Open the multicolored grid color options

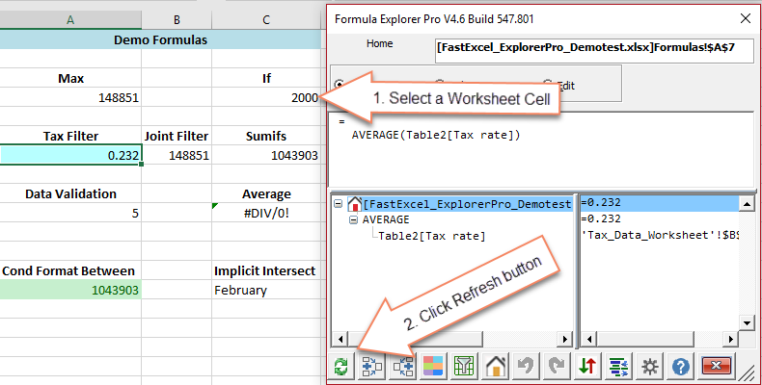pyautogui.click(x=433, y=366)
